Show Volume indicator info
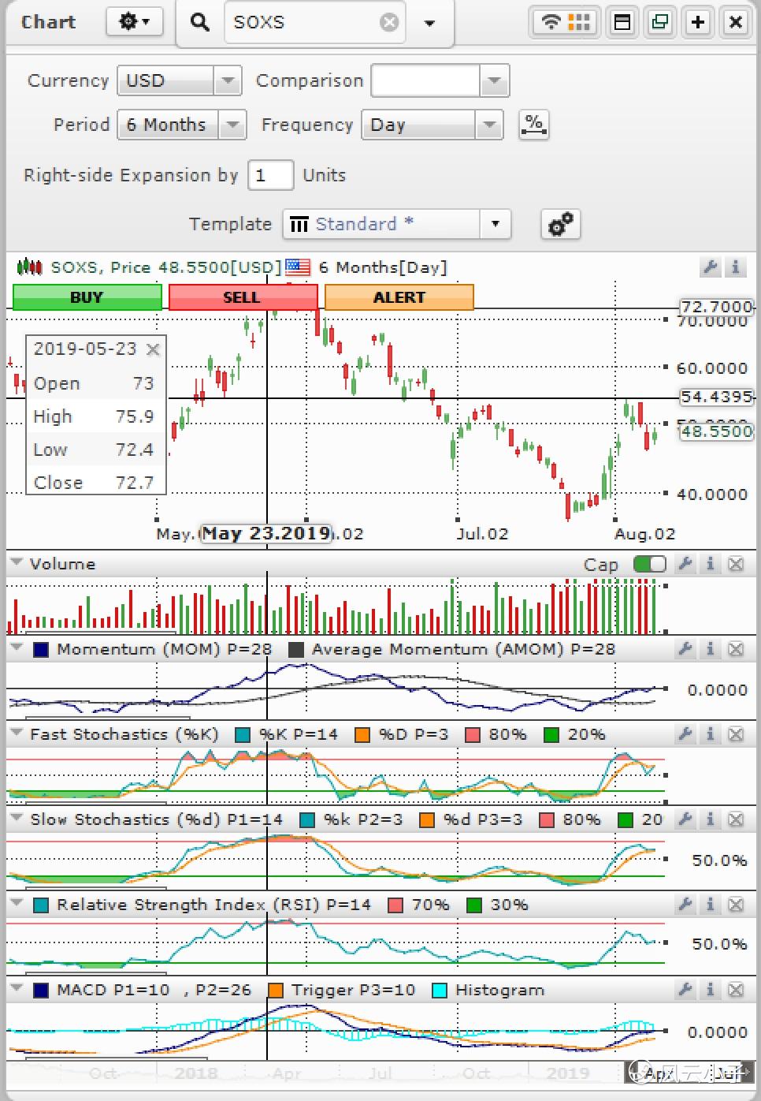 click(711, 563)
